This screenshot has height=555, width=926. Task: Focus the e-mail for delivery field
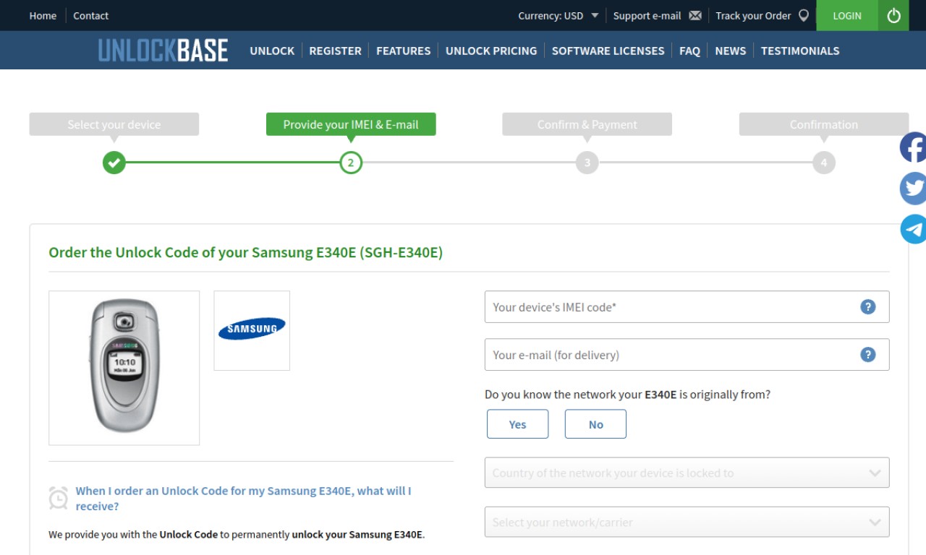coord(687,355)
